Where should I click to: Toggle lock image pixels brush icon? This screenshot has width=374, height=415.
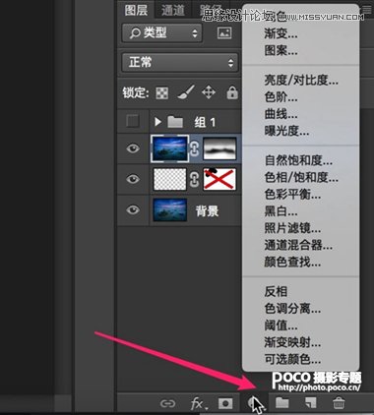(x=186, y=92)
